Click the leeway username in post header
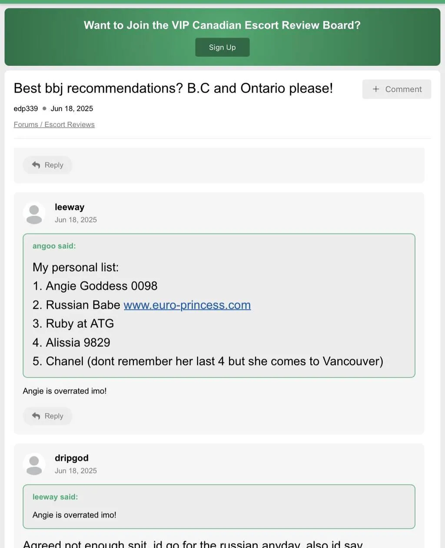 tap(70, 207)
